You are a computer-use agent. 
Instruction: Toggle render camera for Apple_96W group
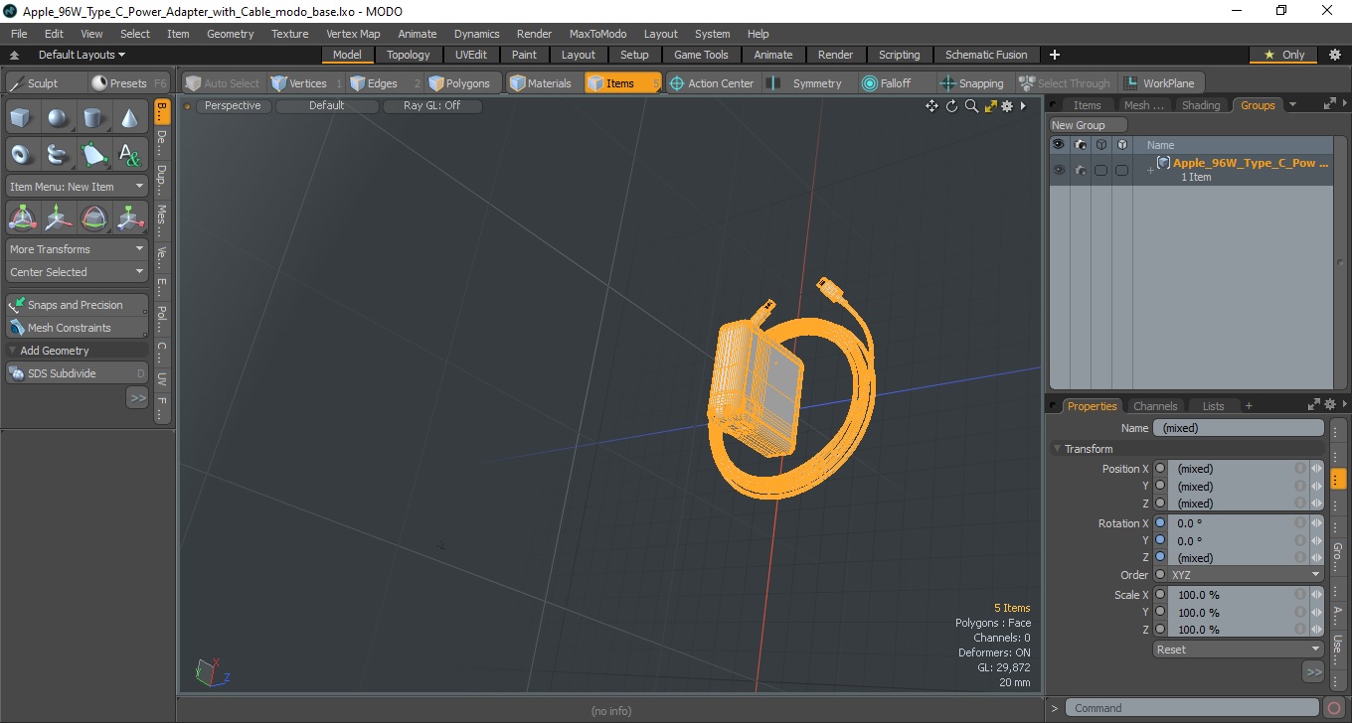[1080, 170]
